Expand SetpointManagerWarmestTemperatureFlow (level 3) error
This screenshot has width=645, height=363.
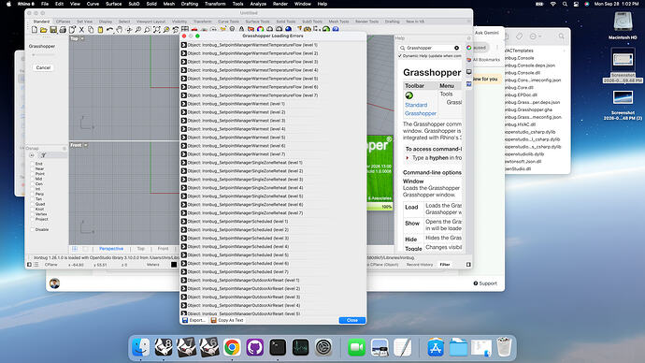[184, 62]
